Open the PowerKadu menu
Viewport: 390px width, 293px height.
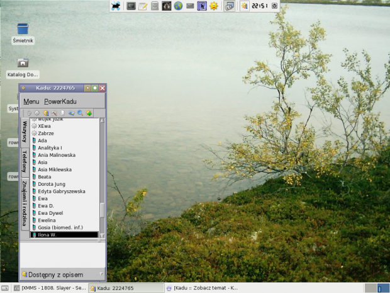(x=60, y=101)
